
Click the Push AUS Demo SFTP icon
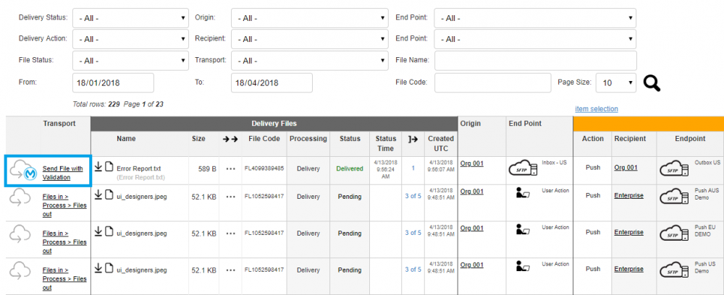(x=674, y=197)
